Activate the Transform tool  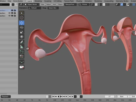(x=22, y=37)
